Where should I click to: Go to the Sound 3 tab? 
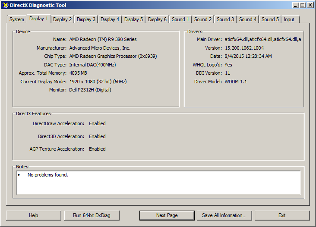click(225, 19)
